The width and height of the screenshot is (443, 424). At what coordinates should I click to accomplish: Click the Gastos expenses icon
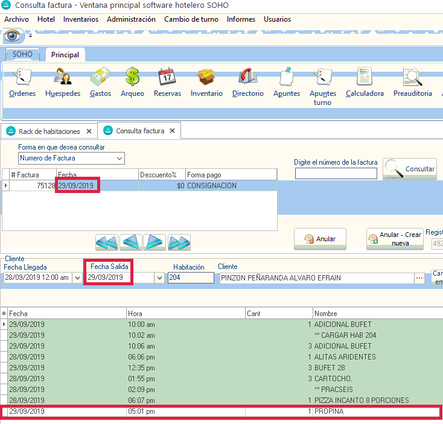(x=100, y=82)
